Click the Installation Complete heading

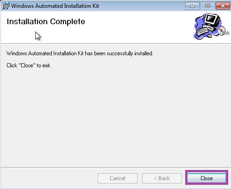(x=46, y=21)
